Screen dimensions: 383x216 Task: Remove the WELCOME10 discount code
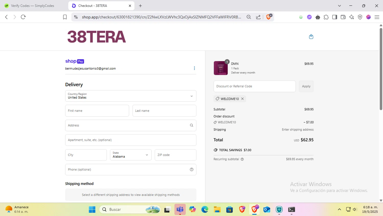coord(242,99)
